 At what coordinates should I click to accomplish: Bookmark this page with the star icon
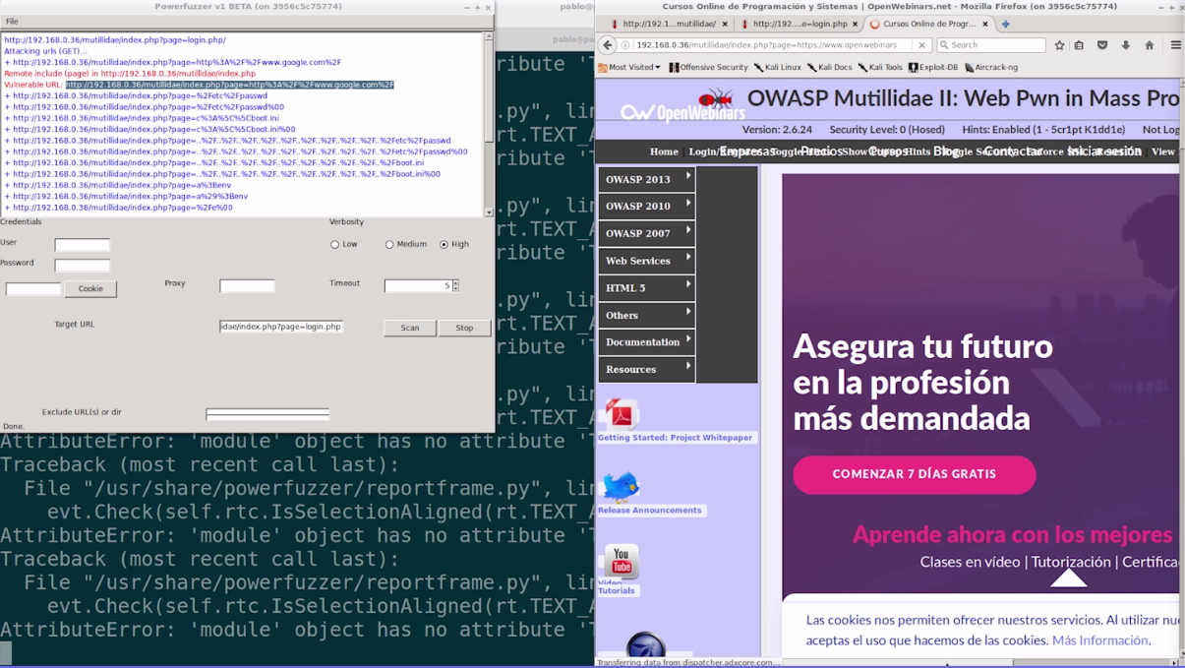click(x=1059, y=45)
